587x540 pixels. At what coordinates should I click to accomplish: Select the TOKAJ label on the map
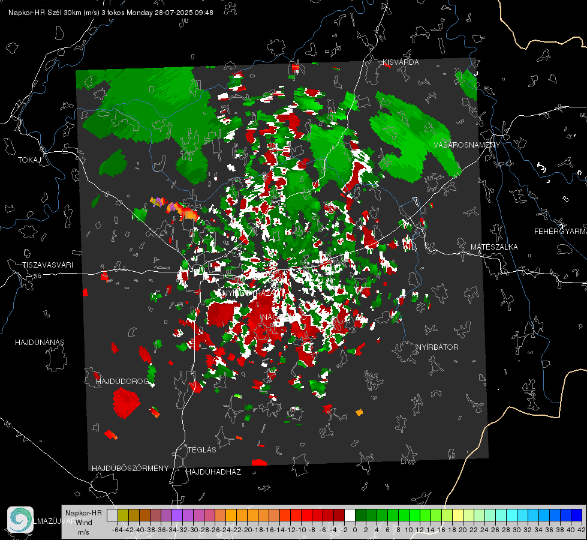click(29, 160)
